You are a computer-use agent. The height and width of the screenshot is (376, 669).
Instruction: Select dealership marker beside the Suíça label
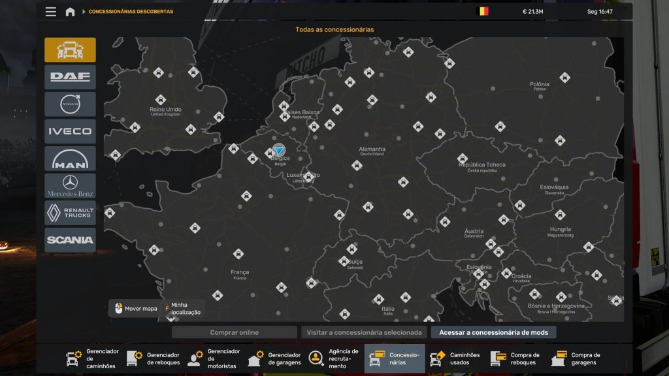(344, 261)
